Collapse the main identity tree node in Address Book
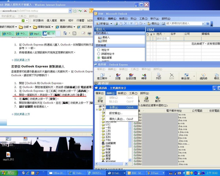 pos(97,109)
